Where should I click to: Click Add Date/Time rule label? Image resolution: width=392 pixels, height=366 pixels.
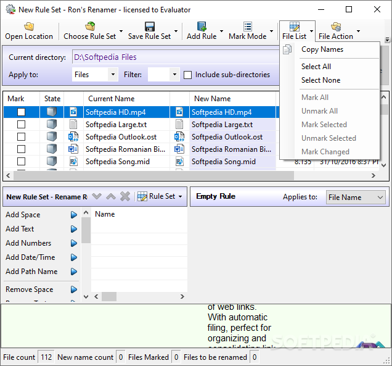pyautogui.click(x=30, y=257)
